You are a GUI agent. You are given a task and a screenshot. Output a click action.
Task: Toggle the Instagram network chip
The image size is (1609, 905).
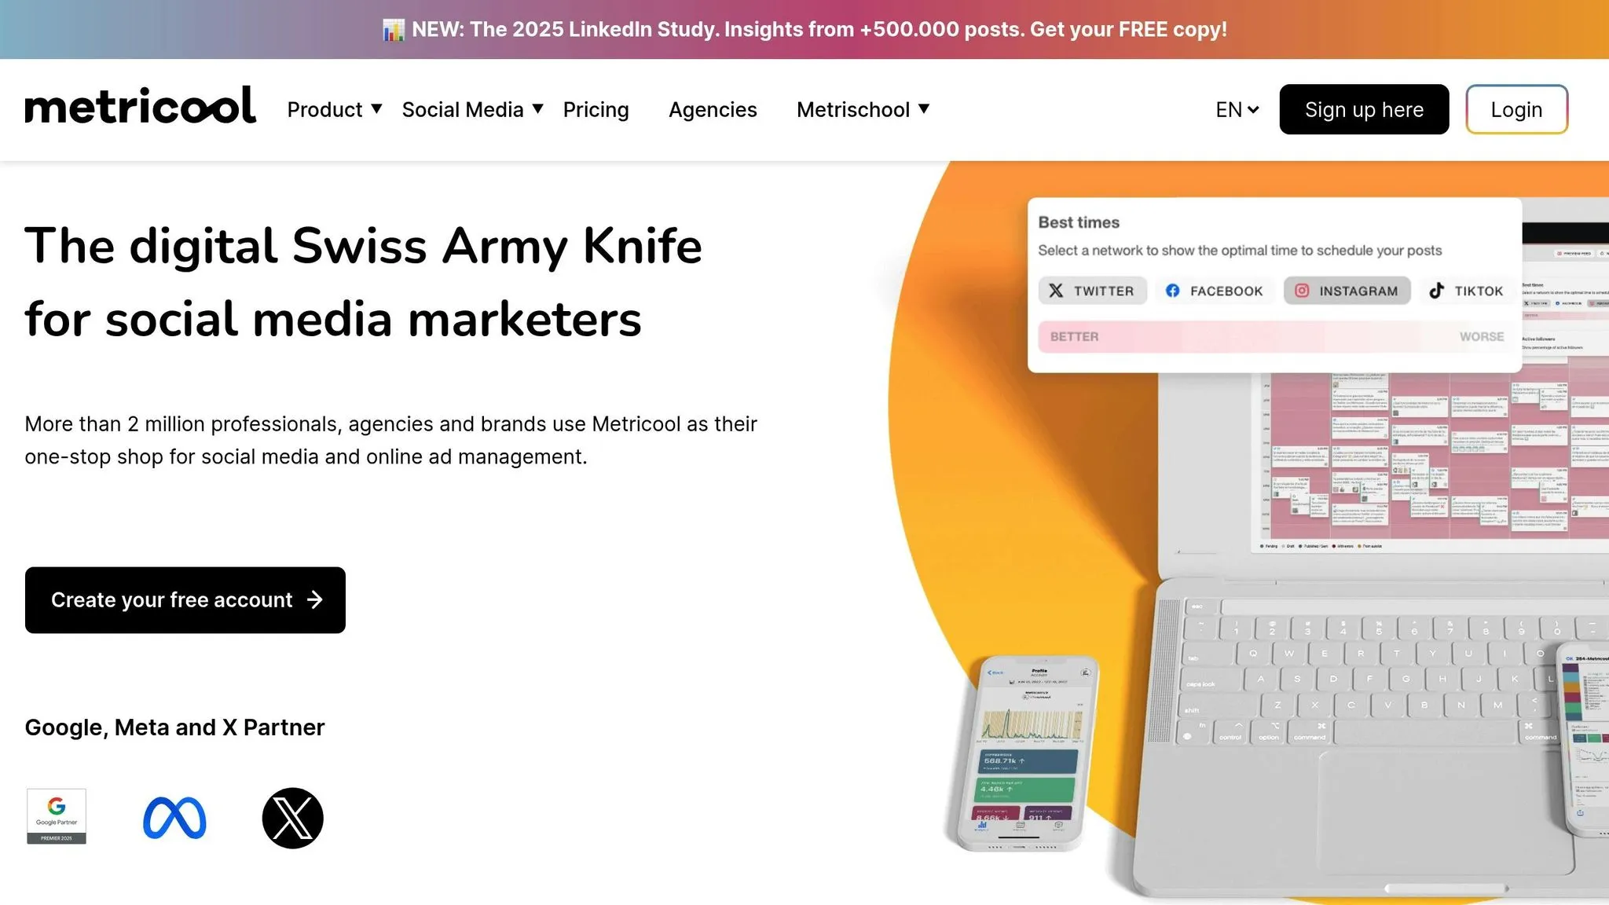pyautogui.click(x=1347, y=291)
